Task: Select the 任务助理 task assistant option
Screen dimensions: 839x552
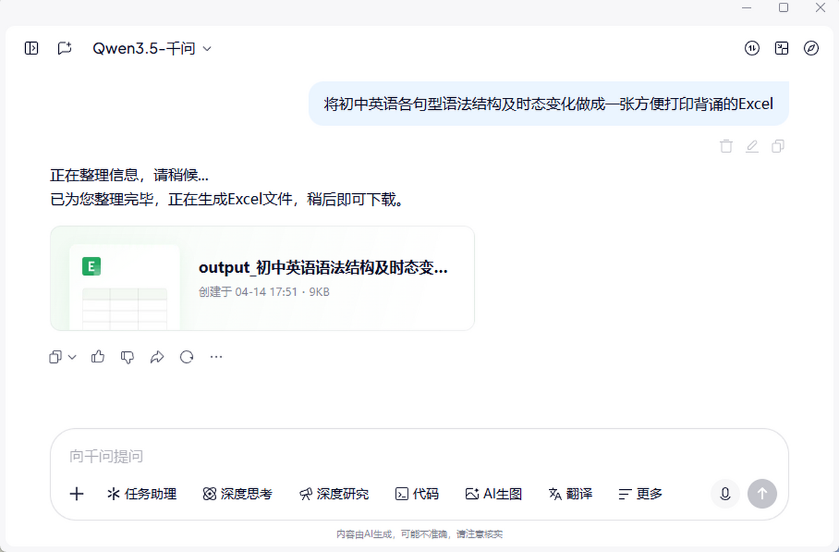Action: point(142,494)
